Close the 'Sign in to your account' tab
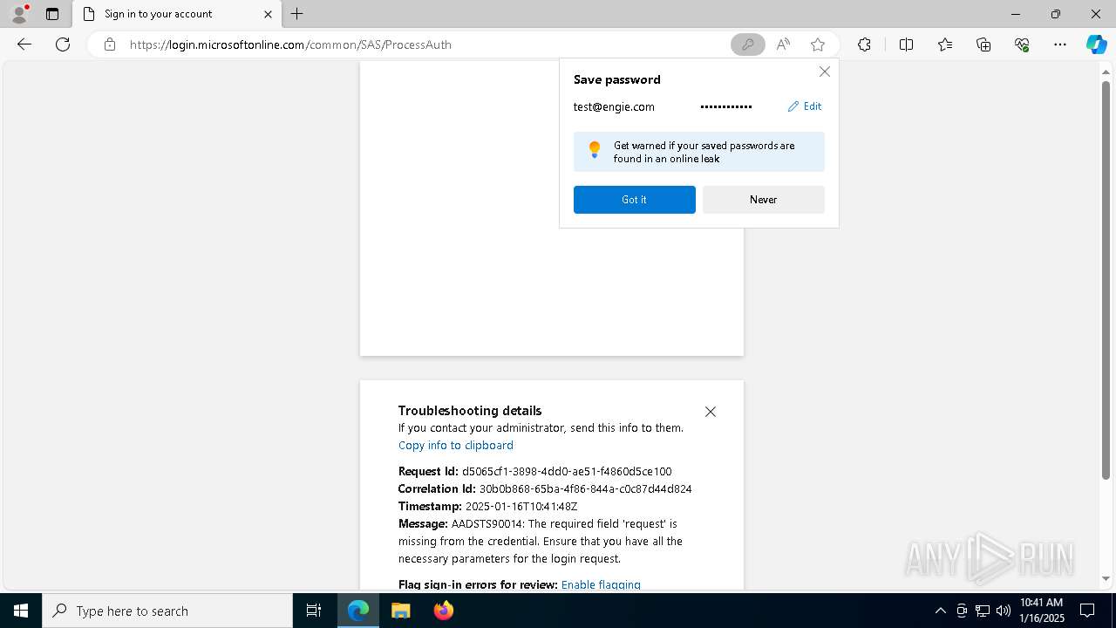Screen dimensions: 1116x628 coord(268,14)
